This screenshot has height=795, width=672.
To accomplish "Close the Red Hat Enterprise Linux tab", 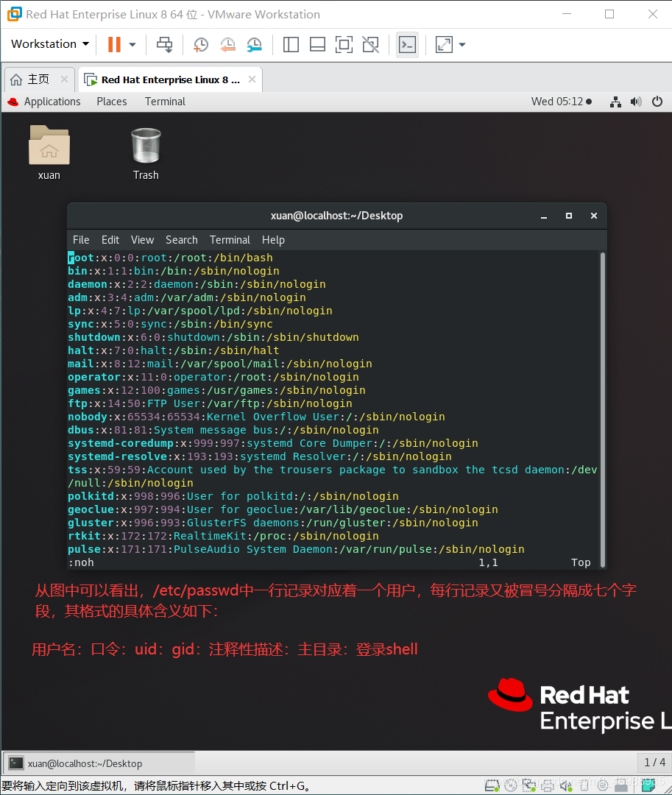I will pos(252,79).
